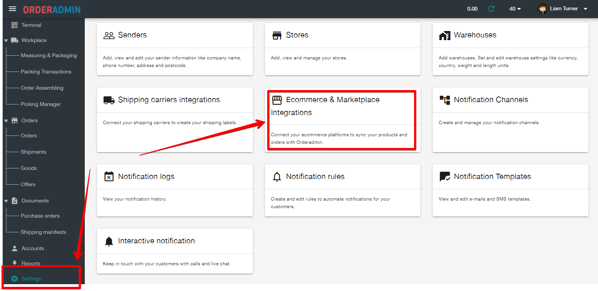
Task: Go to Order Assembling
Action: tap(42, 88)
